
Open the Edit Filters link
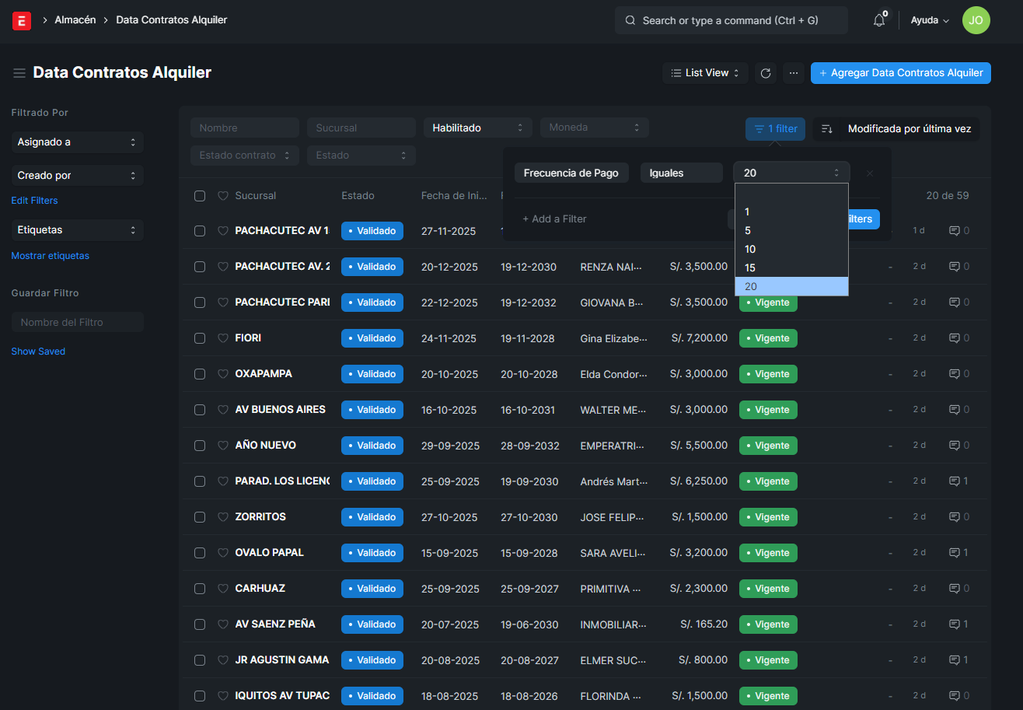pos(34,201)
